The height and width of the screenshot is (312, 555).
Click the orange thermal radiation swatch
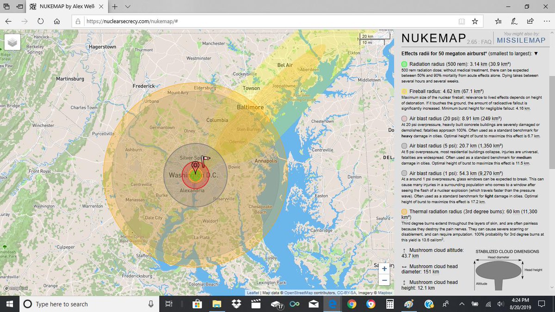[404, 211]
